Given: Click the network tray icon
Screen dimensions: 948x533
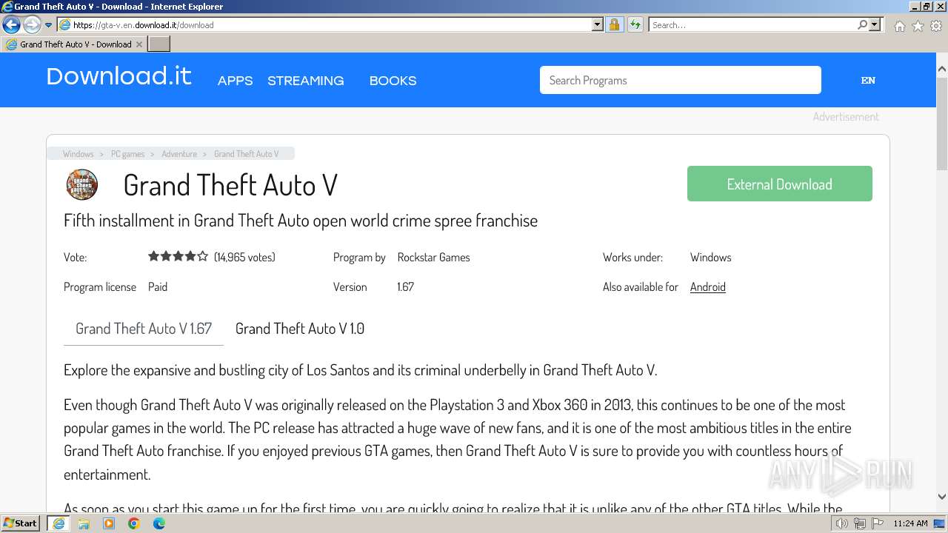Looking at the screenshot, I should [x=859, y=523].
